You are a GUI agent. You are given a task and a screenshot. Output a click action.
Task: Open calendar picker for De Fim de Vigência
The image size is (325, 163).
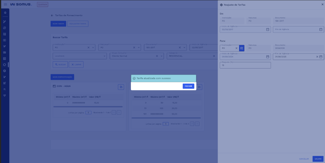tap(320, 29)
